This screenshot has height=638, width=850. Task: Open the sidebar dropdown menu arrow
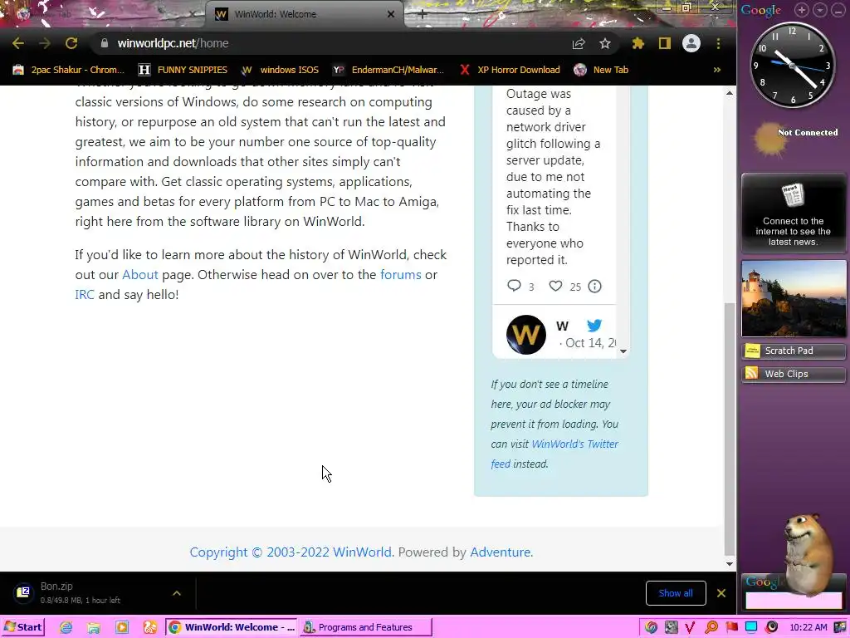(x=819, y=10)
